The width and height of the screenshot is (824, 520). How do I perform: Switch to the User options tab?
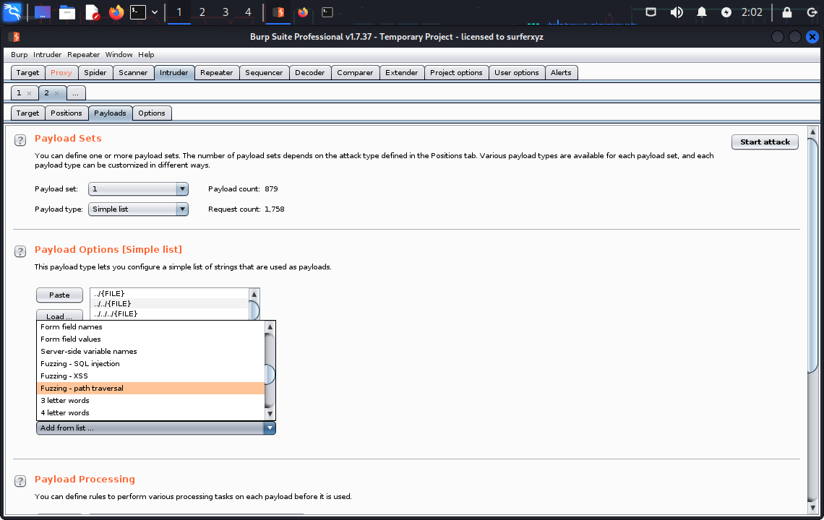click(x=517, y=72)
